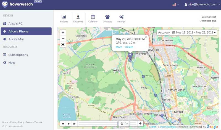Select Alice's PC device
This screenshot has height=130, width=221.
click(x=26, y=24)
